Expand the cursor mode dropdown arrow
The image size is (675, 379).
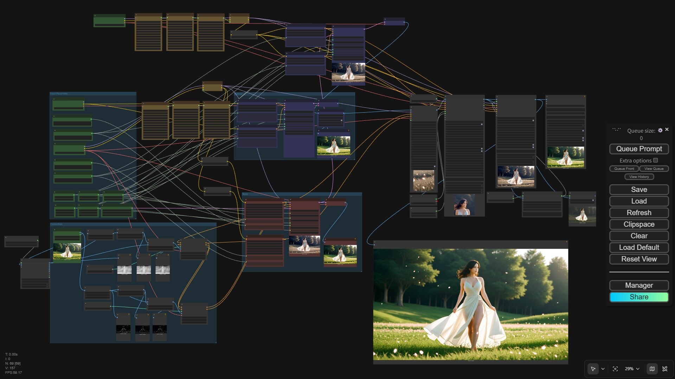coord(603,369)
